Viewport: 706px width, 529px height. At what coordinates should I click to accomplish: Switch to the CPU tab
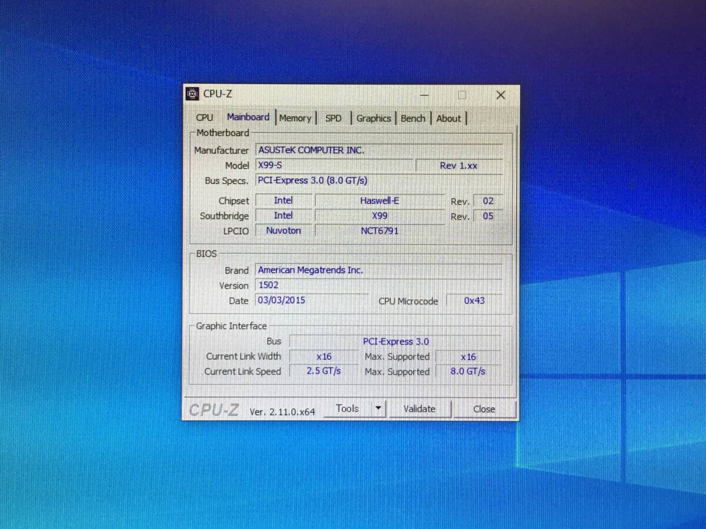pyautogui.click(x=205, y=118)
